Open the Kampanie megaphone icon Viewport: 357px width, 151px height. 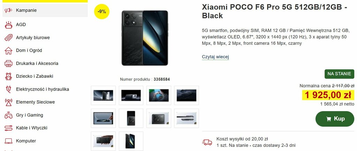click(8, 10)
